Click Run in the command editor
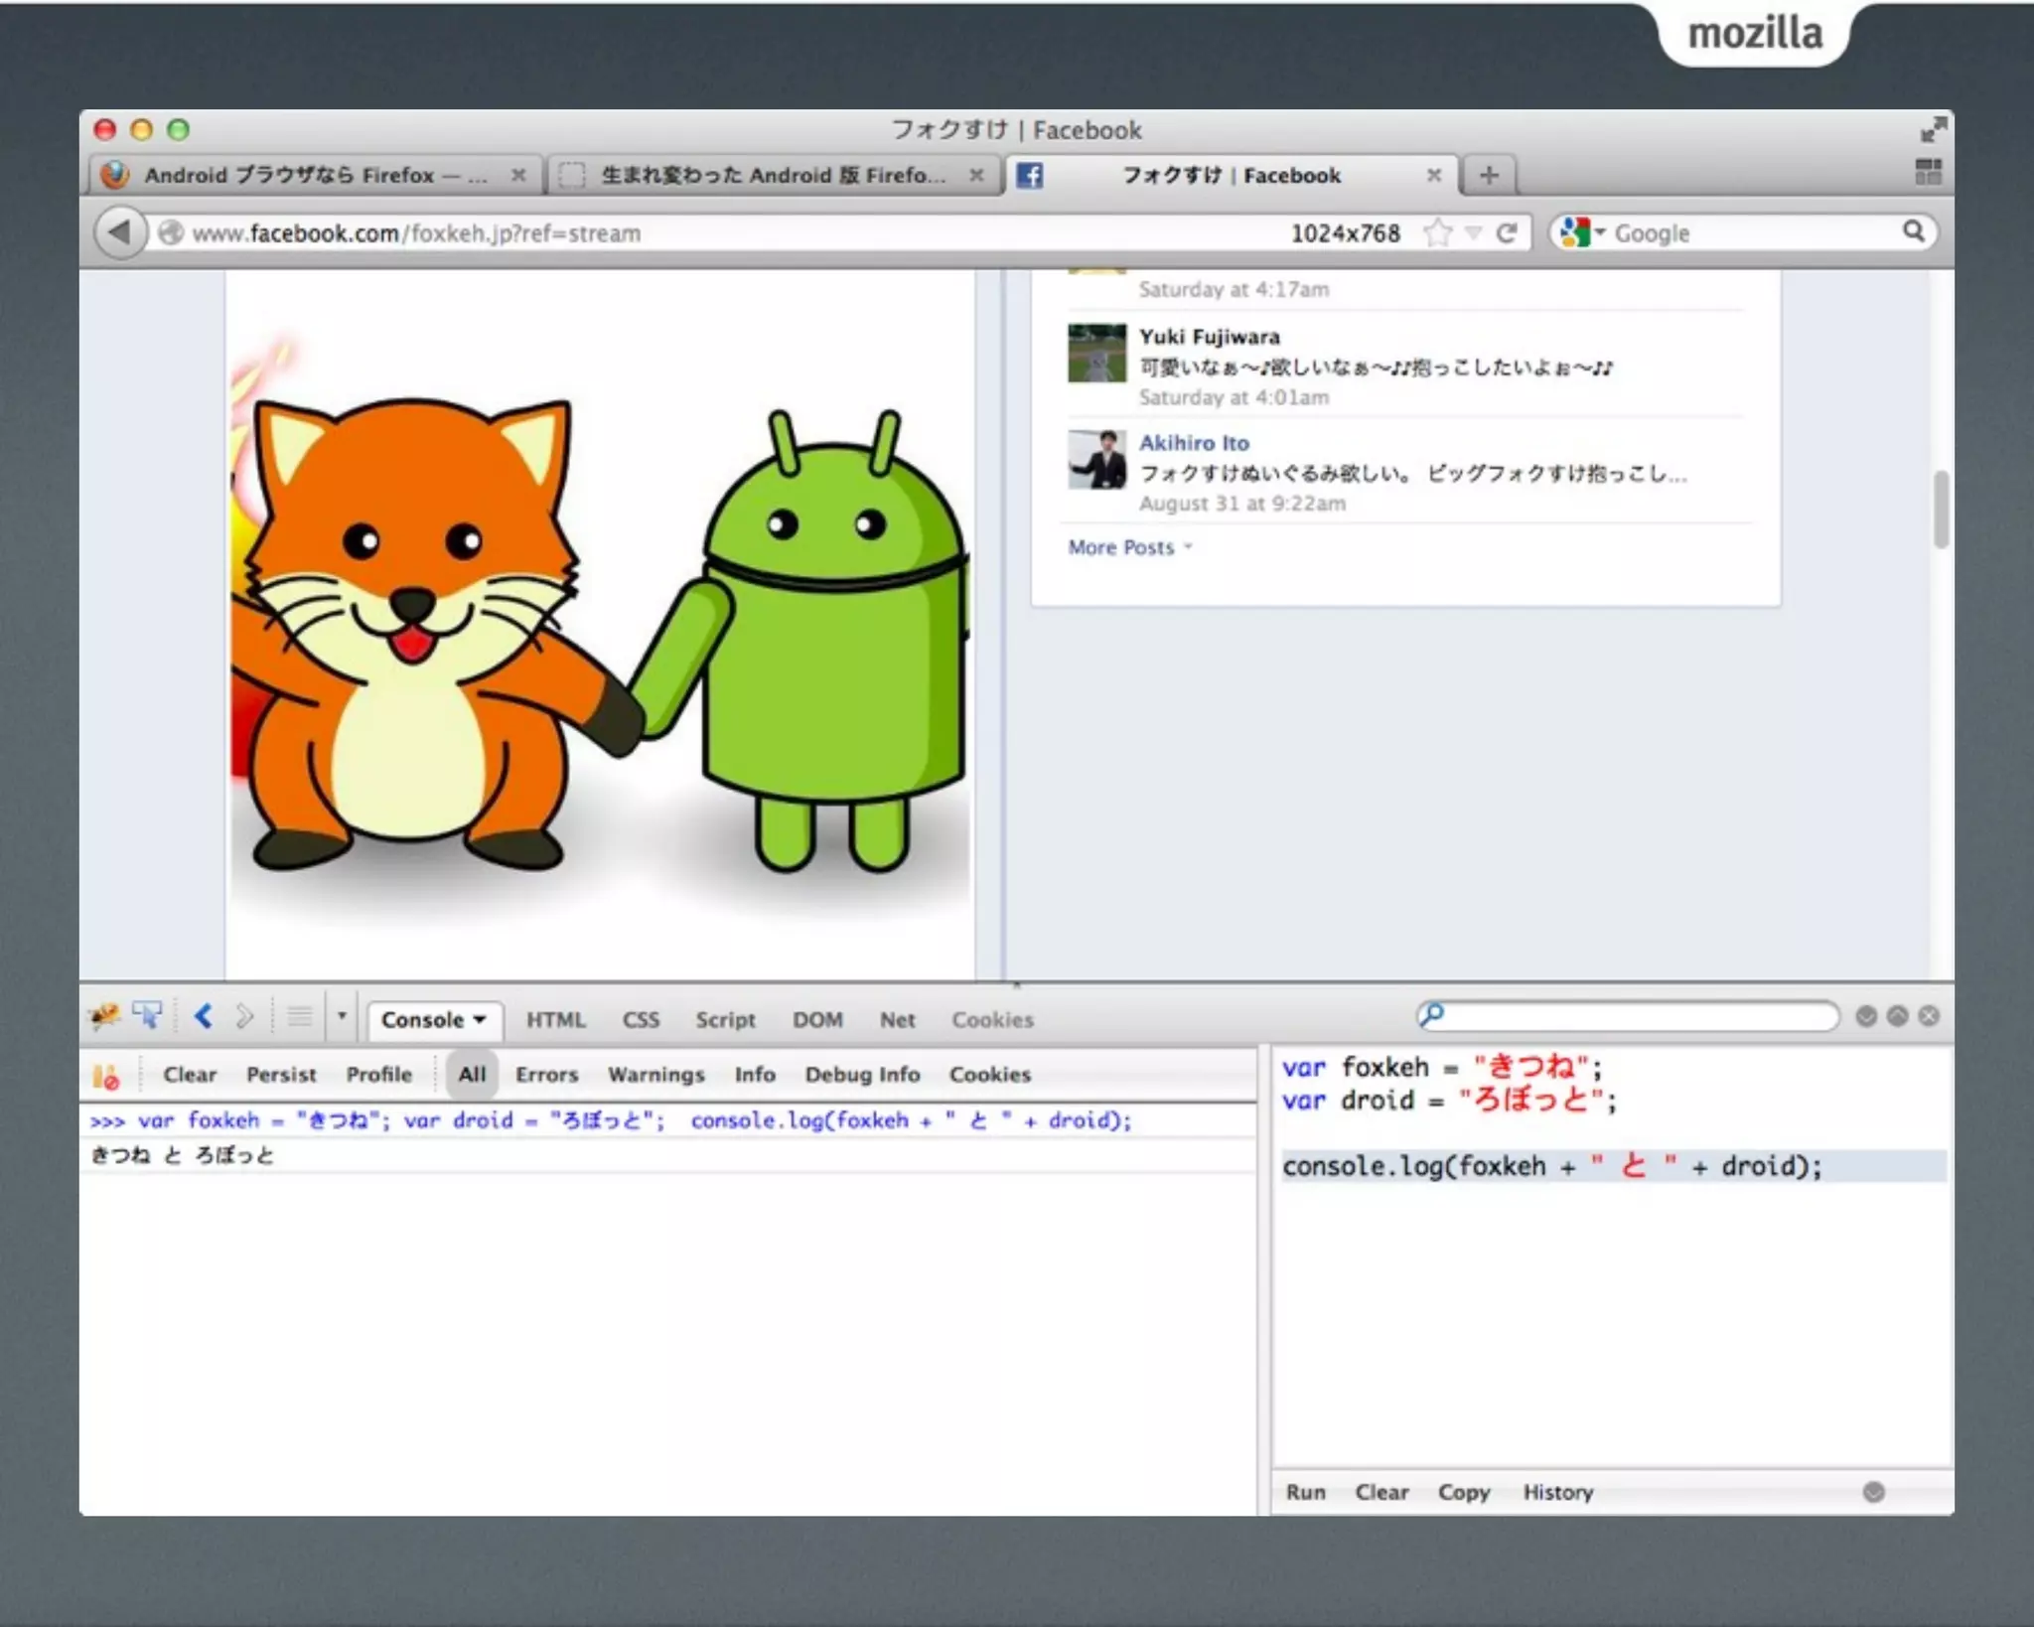This screenshot has height=1627, width=2034. (1305, 1492)
